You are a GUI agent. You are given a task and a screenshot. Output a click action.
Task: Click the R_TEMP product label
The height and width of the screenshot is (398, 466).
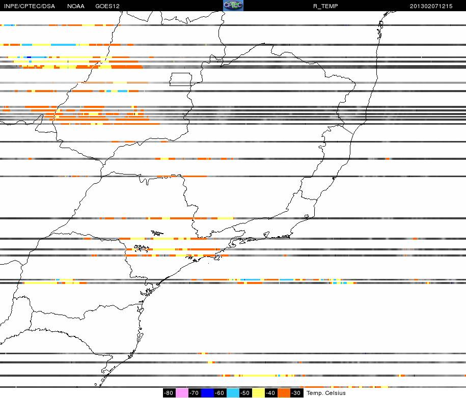tap(325, 6)
